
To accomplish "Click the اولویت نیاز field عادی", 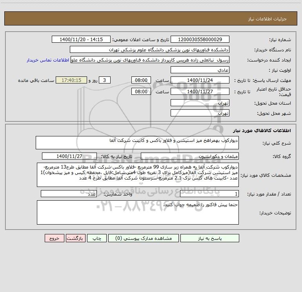I will [200, 70].
